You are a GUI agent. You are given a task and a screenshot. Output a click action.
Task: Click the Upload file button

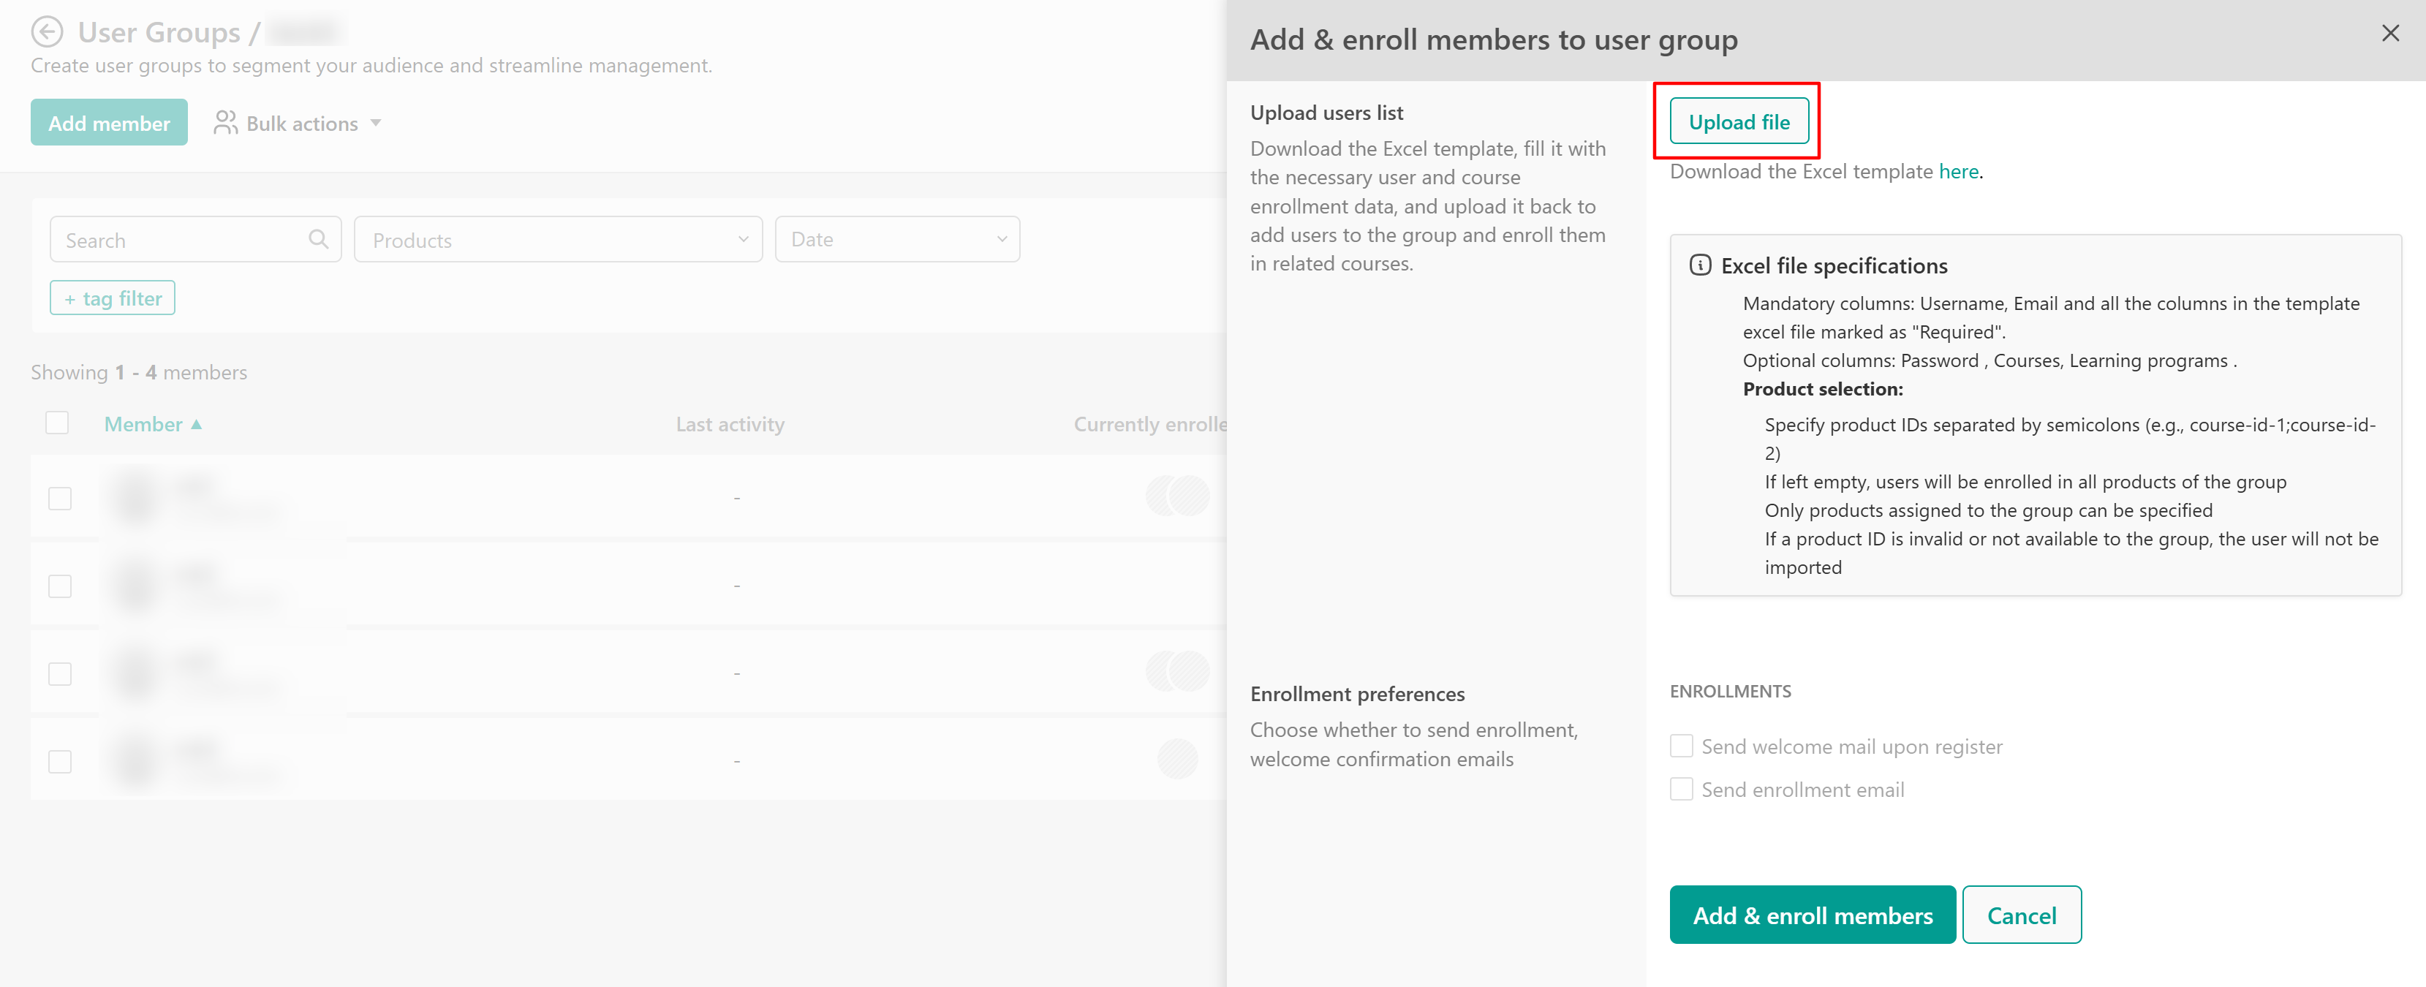pos(1739,122)
